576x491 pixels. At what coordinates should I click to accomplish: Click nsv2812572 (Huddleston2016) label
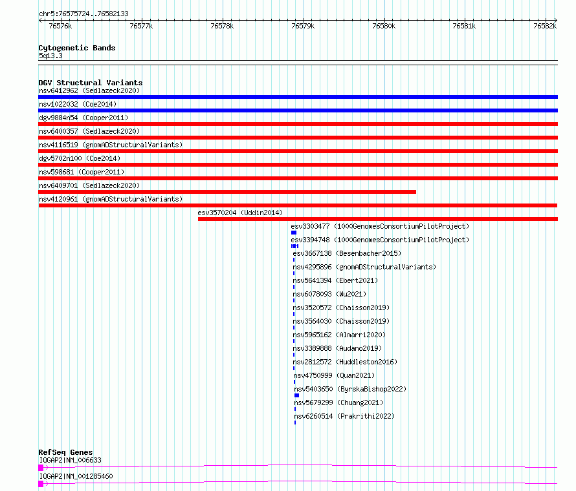pos(345,362)
